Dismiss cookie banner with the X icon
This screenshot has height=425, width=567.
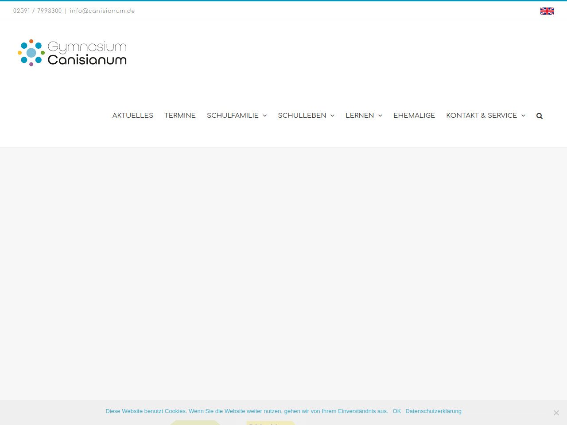556,413
